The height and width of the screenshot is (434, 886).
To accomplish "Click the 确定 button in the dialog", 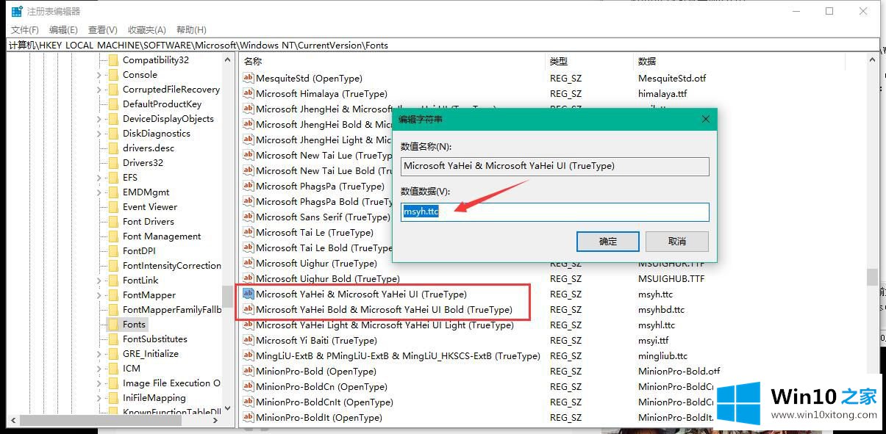I will [608, 241].
